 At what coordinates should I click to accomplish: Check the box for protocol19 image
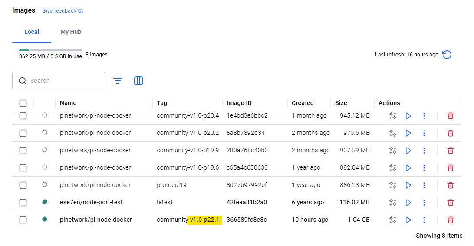[23, 185]
